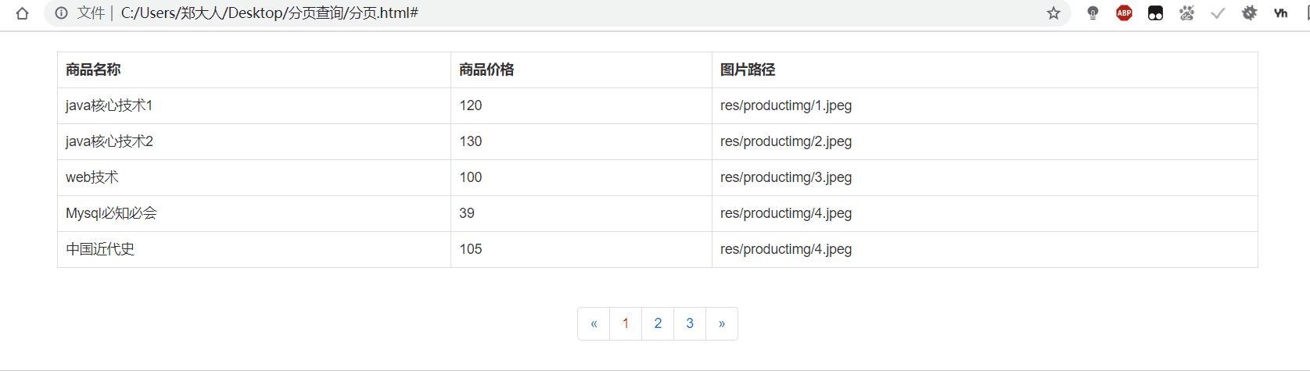The image size is (1310, 371).
Task: Select pagination page 2
Action: [658, 323]
